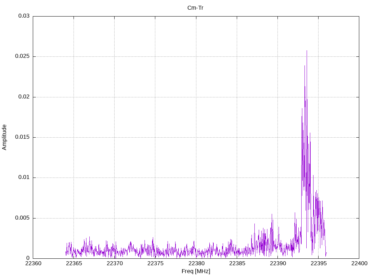369x276 pixels.
Task: Click y-axis tick value 0.03
Action: click(x=24, y=16)
